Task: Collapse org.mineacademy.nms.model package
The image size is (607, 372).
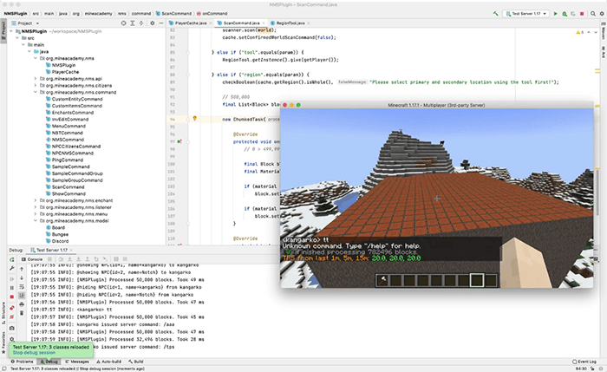Action: point(36,220)
